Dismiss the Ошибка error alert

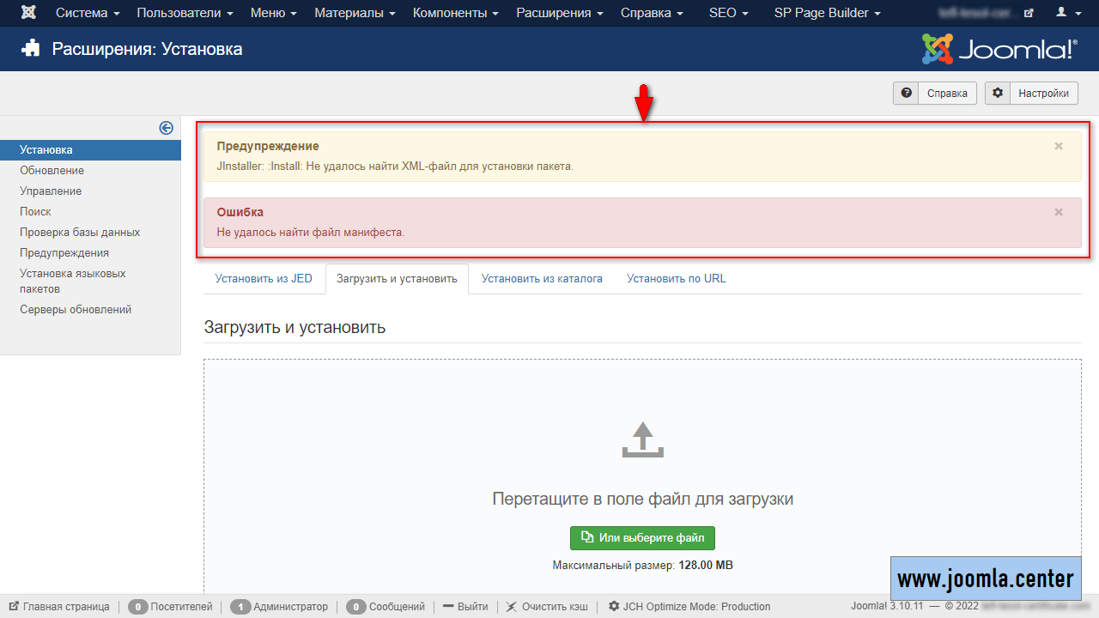coord(1059,212)
